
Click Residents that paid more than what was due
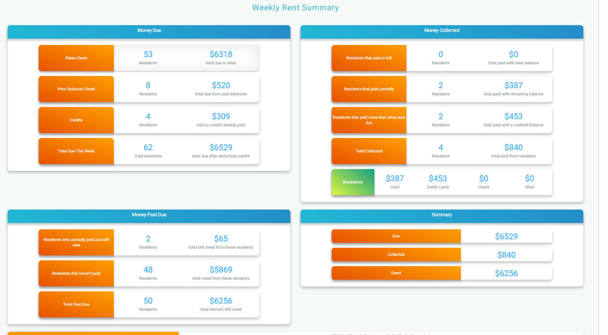click(369, 120)
